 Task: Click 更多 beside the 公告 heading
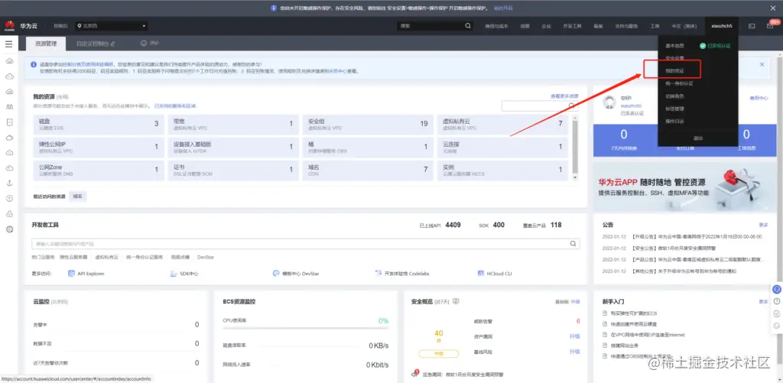point(764,226)
